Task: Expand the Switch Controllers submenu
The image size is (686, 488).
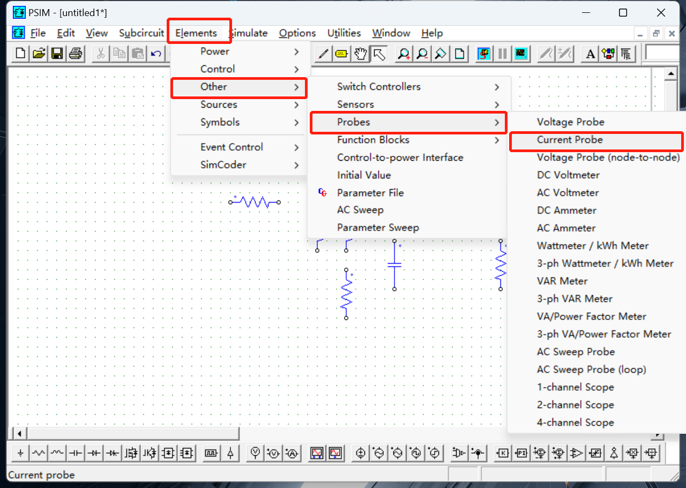Action: click(409, 87)
